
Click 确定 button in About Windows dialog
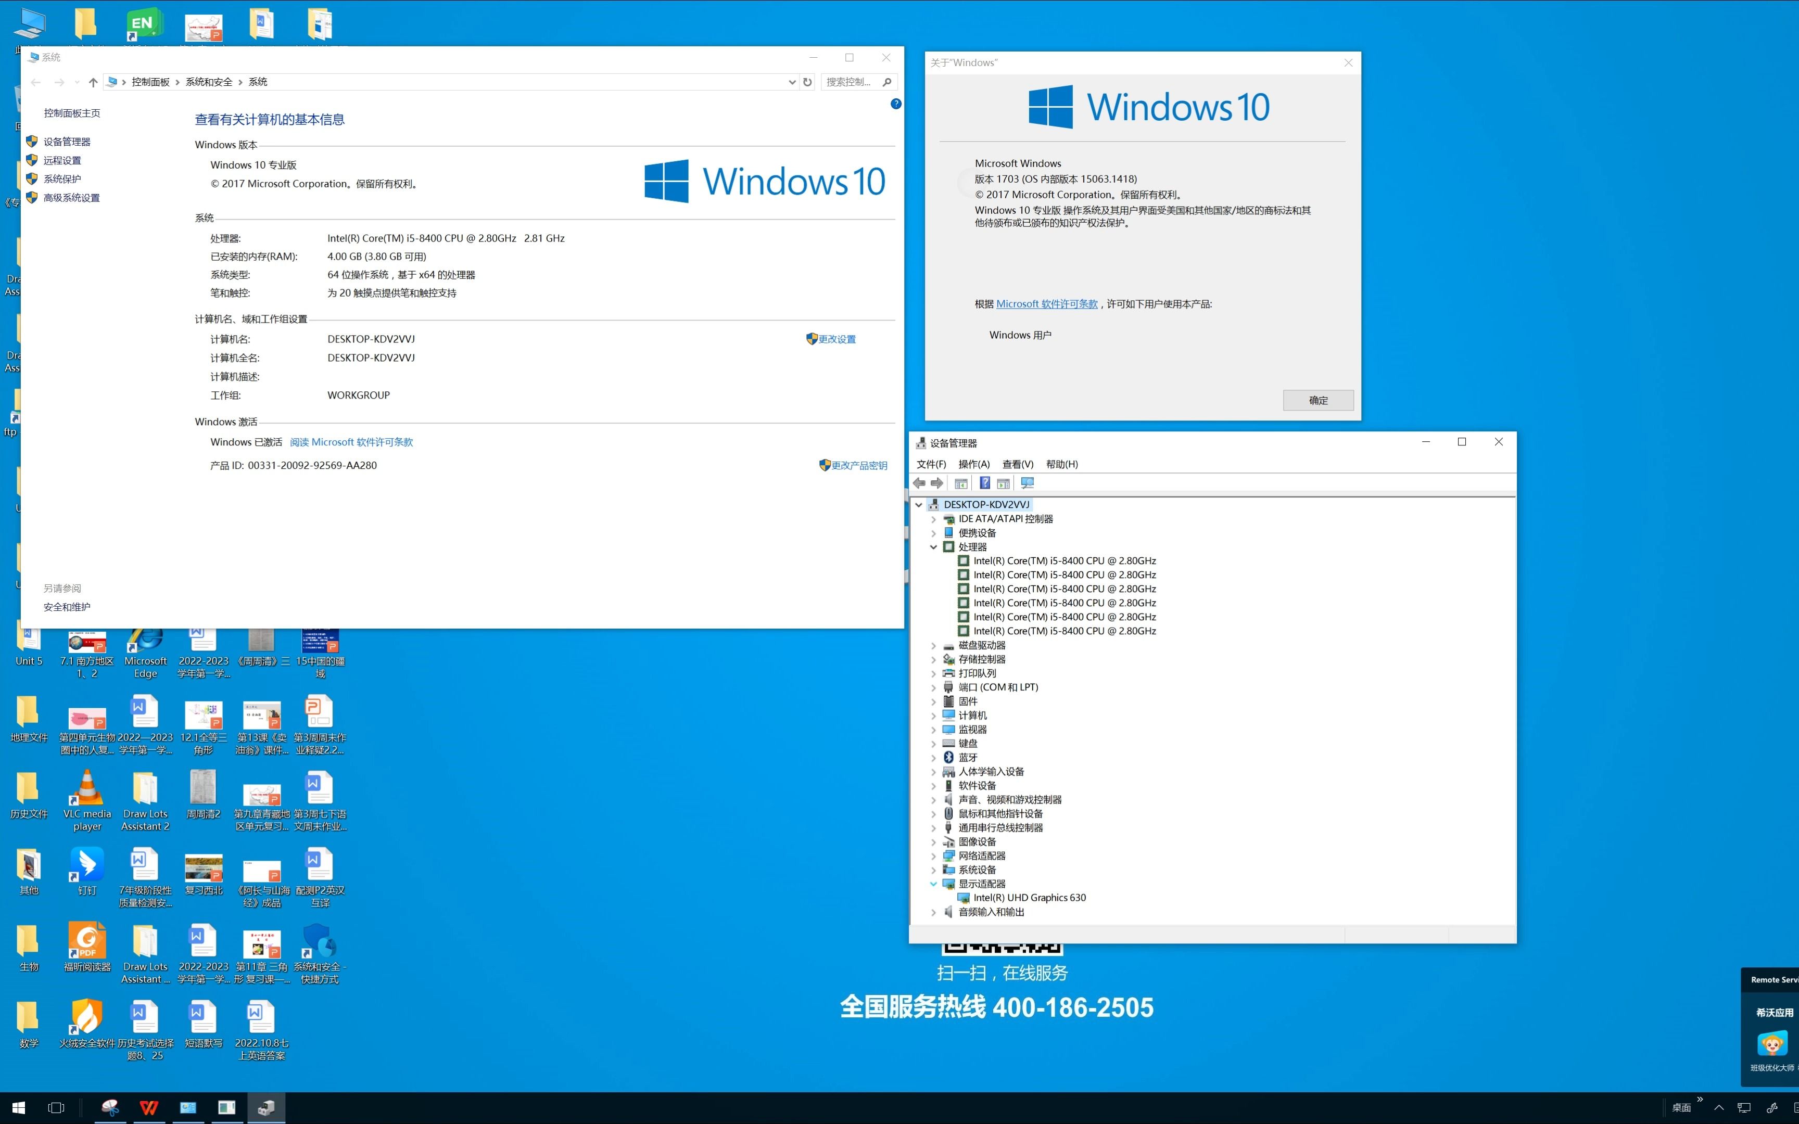click(1318, 400)
